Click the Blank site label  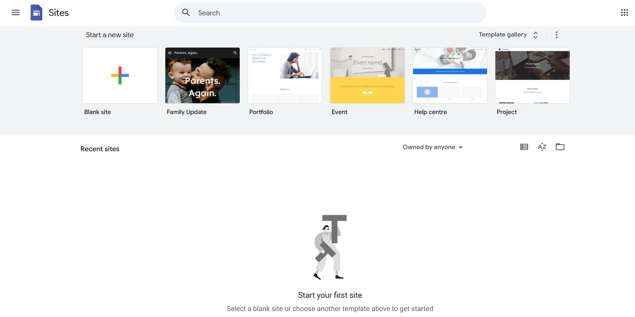(98, 112)
